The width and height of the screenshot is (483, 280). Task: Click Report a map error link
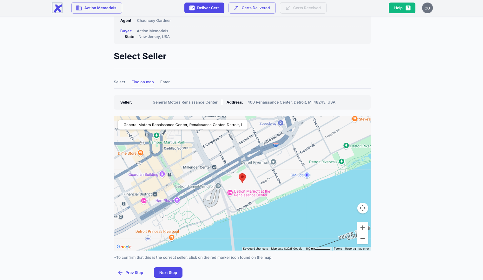pos(357,249)
